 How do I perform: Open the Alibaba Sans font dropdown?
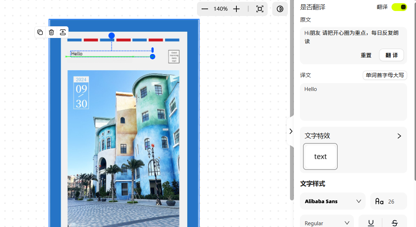pos(333,201)
